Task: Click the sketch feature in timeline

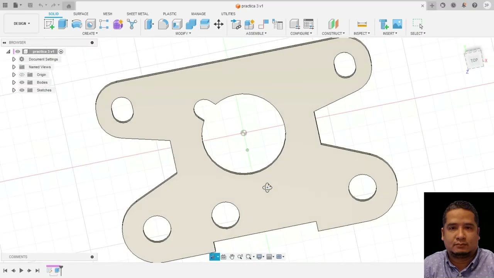Action: [x=50, y=270]
